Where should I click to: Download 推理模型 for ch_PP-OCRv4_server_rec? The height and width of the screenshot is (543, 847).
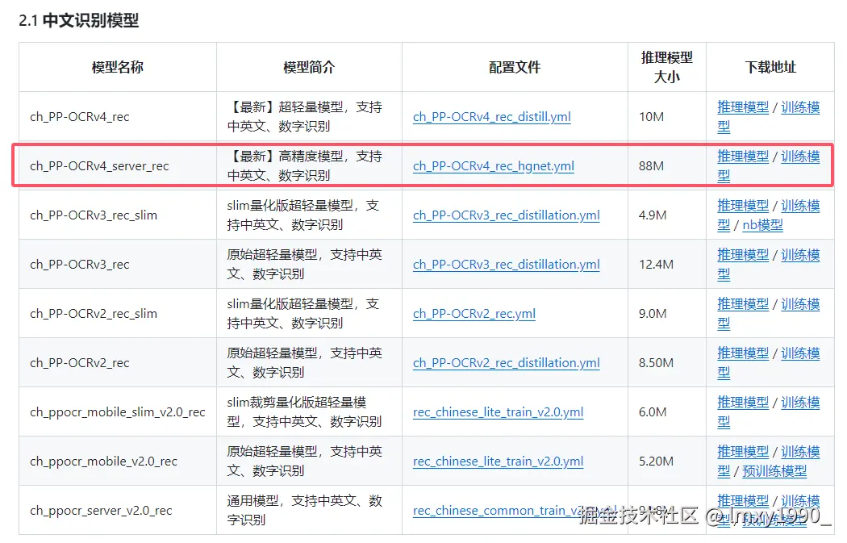tap(743, 157)
